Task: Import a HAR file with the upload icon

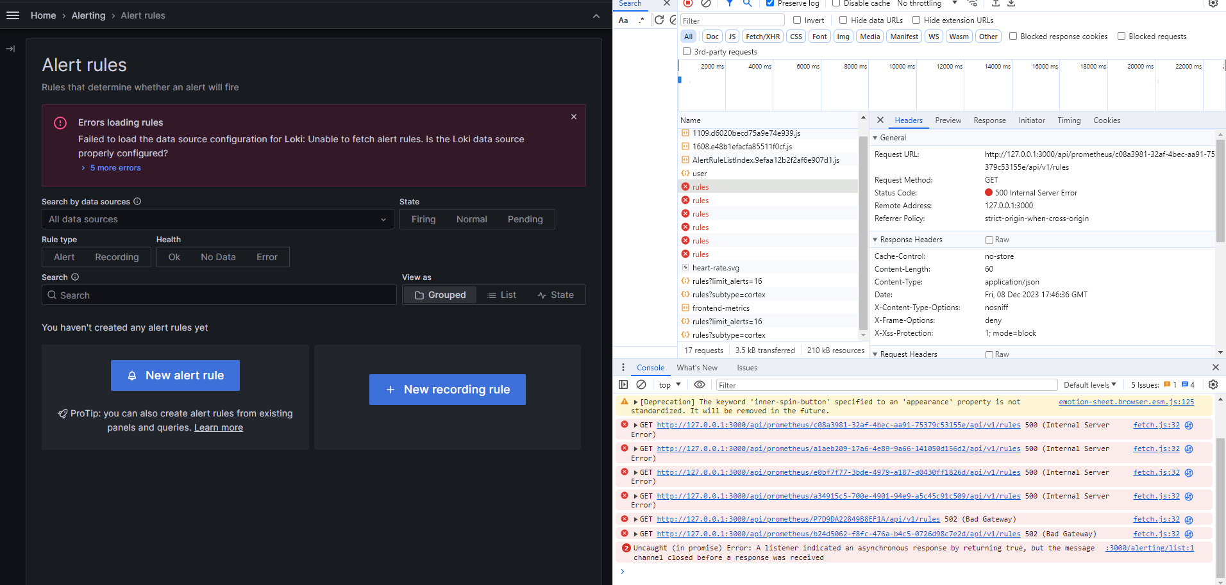Action: point(996,3)
